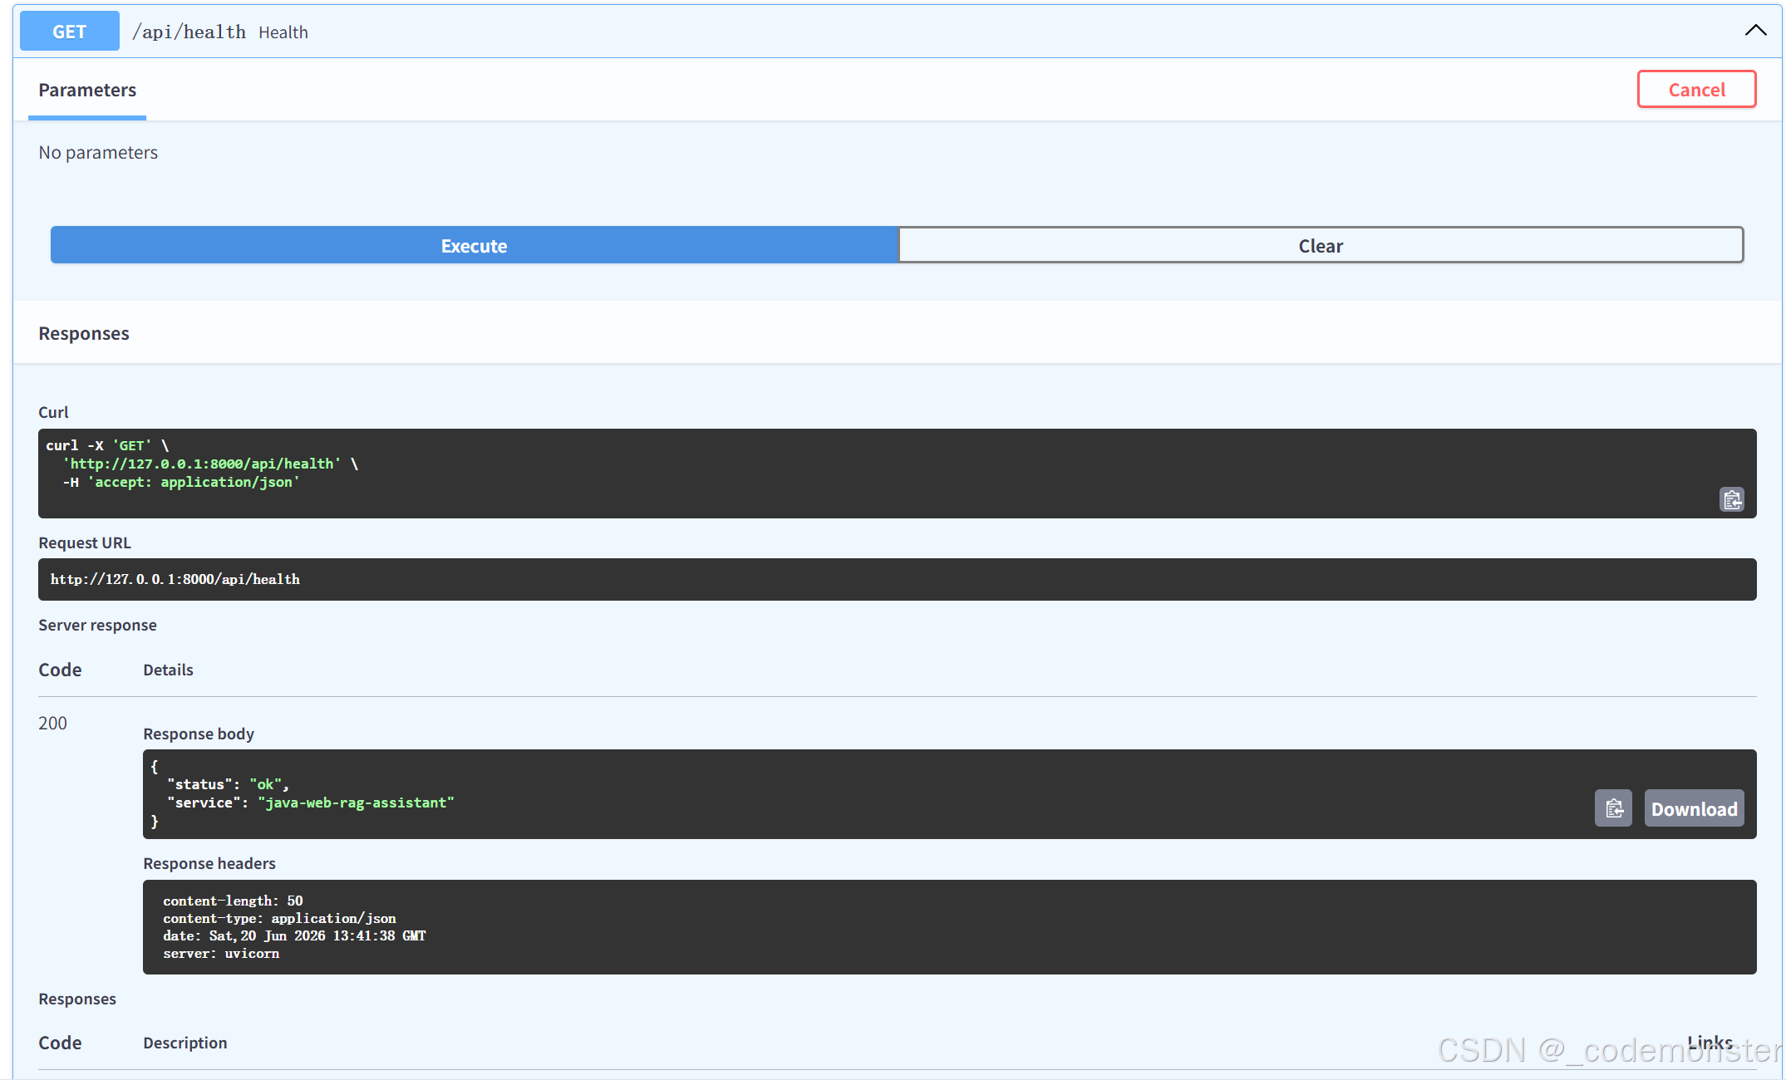Click the content-type: application/json header
The height and width of the screenshot is (1080, 1786).
point(279,918)
